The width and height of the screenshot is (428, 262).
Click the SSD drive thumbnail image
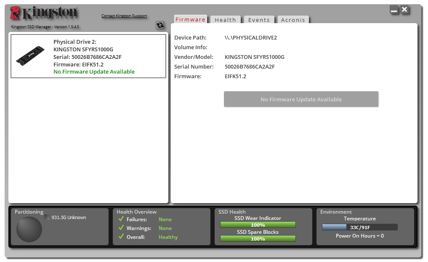pyautogui.click(x=30, y=56)
